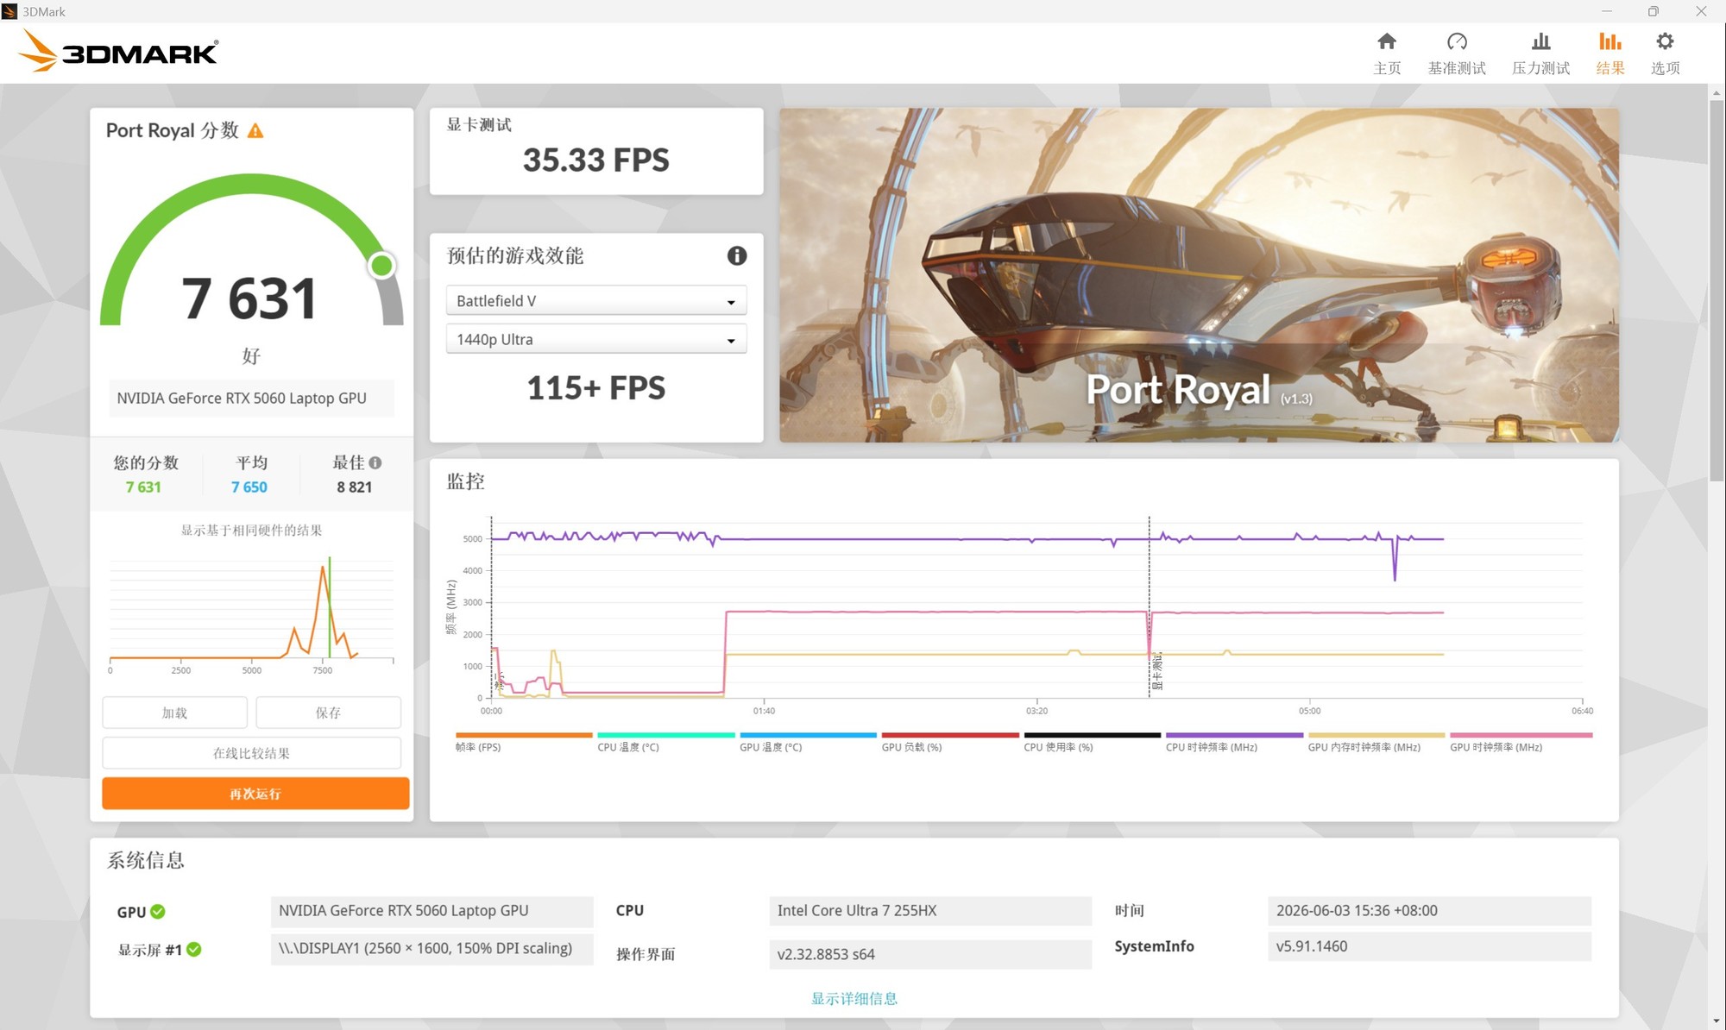1726x1030 pixels.
Task: Click the 加载 button
Action: pos(175,713)
